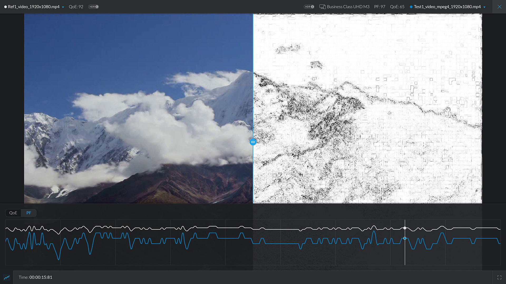Click the split-view divider handle

click(x=253, y=142)
